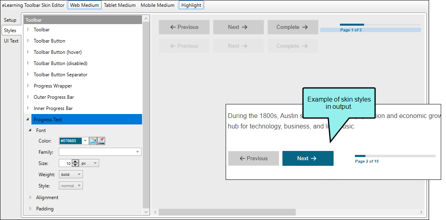Increase font Size with up spinner
The image size is (446, 220).
(75, 162)
